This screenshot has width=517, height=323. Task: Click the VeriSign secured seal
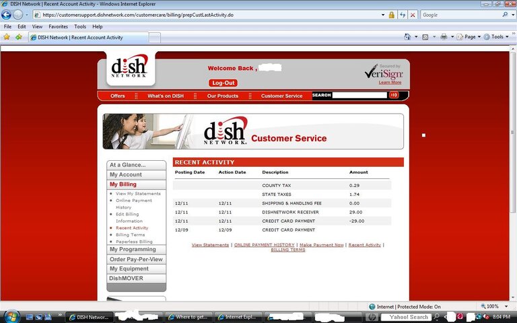[x=384, y=71]
